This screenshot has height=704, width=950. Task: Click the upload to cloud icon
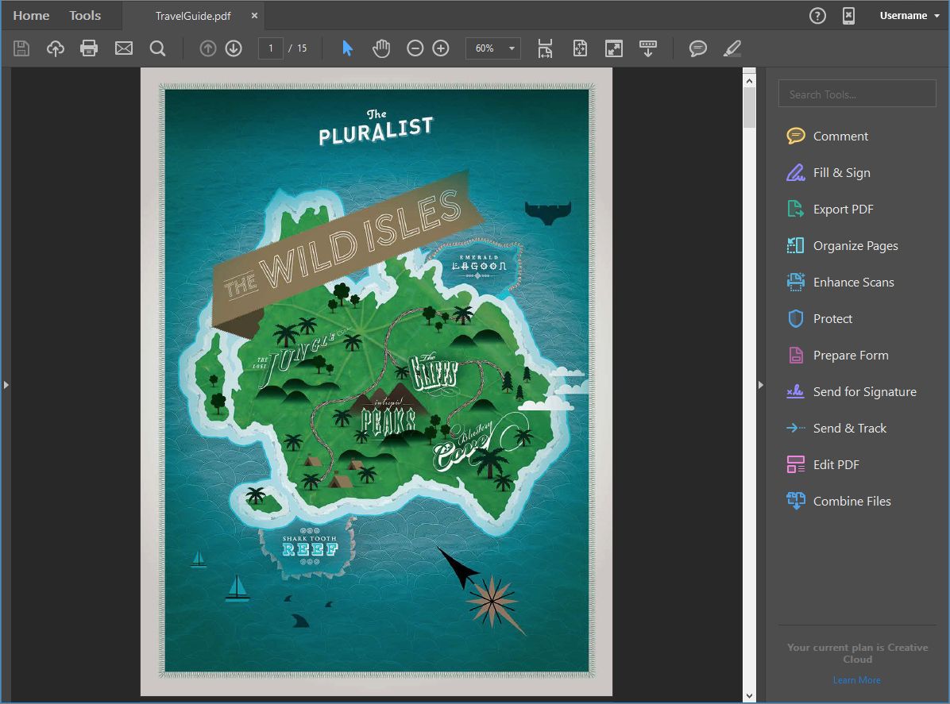tap(56, 48)
